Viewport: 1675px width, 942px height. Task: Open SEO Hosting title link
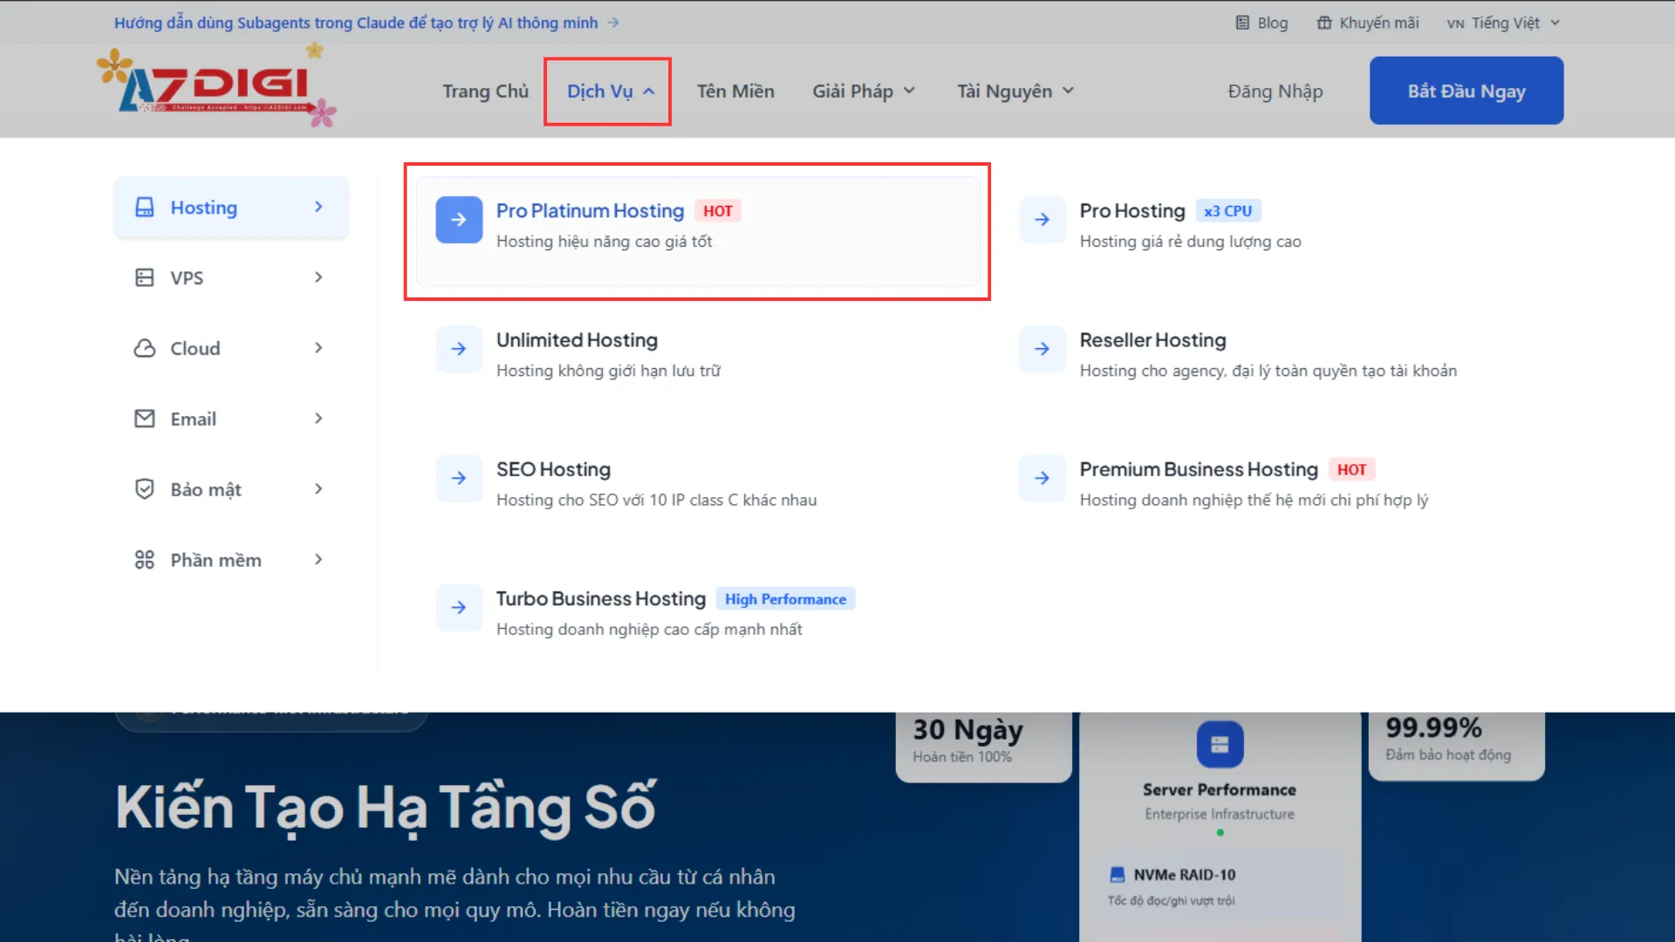pyautogui.click(x=553, y=469)
